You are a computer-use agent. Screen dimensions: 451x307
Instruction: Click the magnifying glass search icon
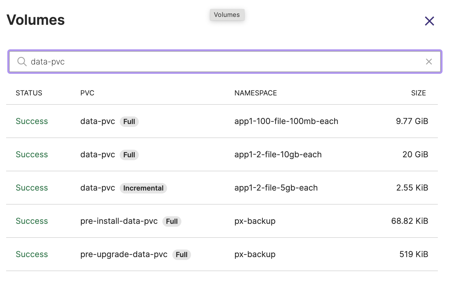pos(22,62)
